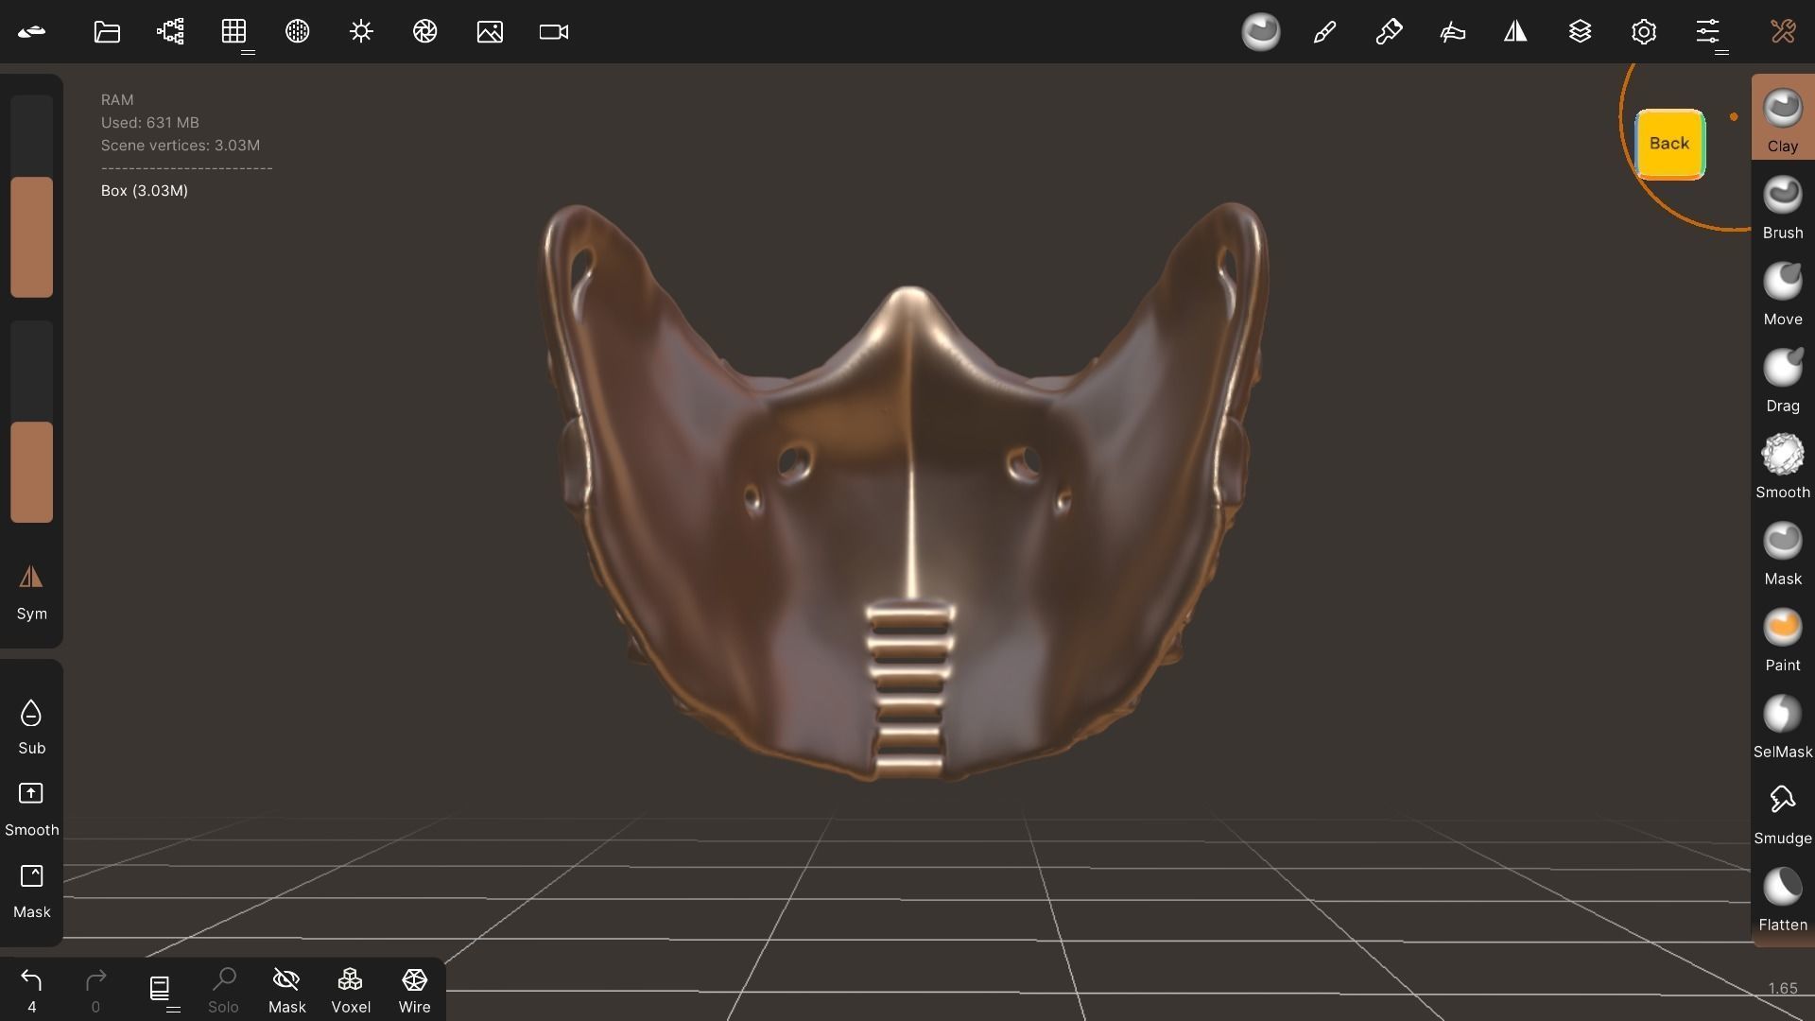Toggle Smooth shortcut on left panel
Screen dimensions: 1815x1021
point(31,808)
